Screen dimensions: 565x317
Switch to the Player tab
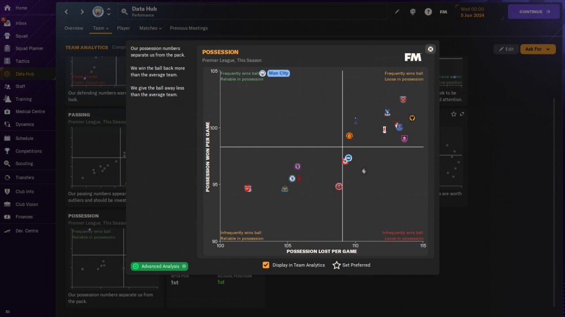tap(124, 28)
